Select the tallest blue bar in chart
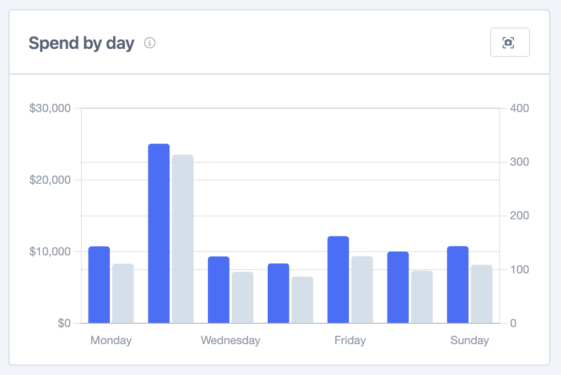The width and height of the screenshot is (561, 375). tap(159, 233)
